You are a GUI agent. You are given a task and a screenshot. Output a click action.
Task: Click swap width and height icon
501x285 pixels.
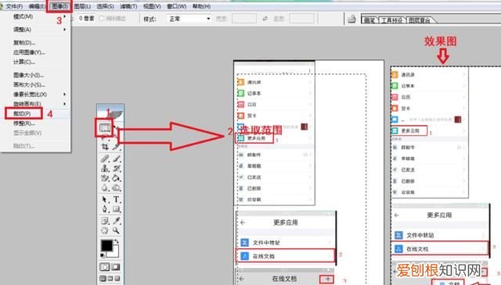click(x=265, y=19)
